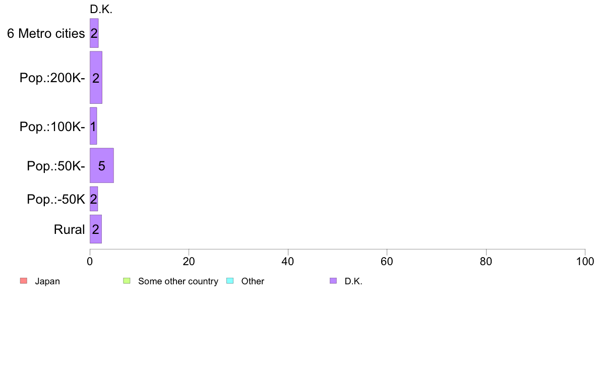Click the Pop.:200K- row label

(52, 78)
